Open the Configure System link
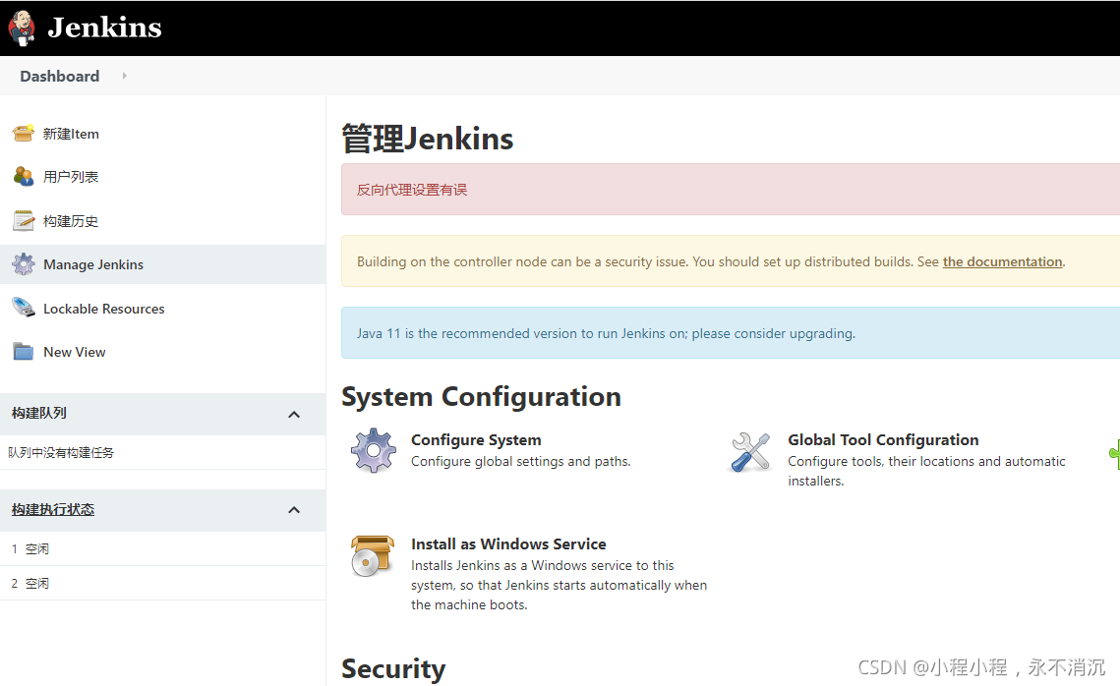The width and height of the screenshot is (1120, 686). [x=476, y=440]
